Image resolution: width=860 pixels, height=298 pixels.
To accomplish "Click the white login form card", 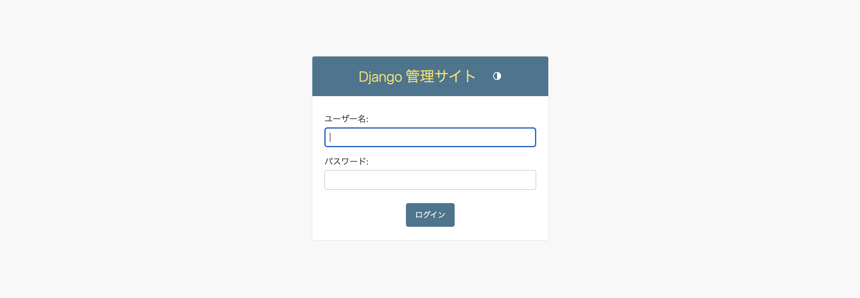I will [x=430, y=233].
